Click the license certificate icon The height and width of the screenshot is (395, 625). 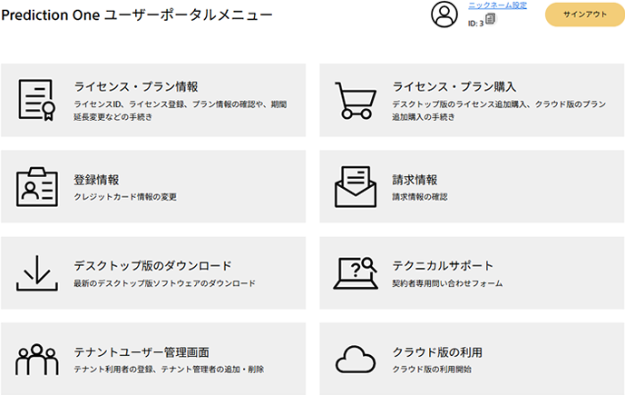click(36, 100)
